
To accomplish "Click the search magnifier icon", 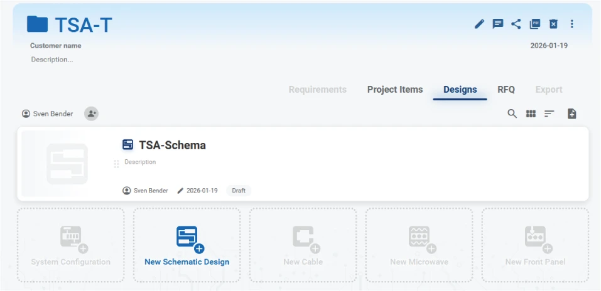I will (x=512, y=114).
